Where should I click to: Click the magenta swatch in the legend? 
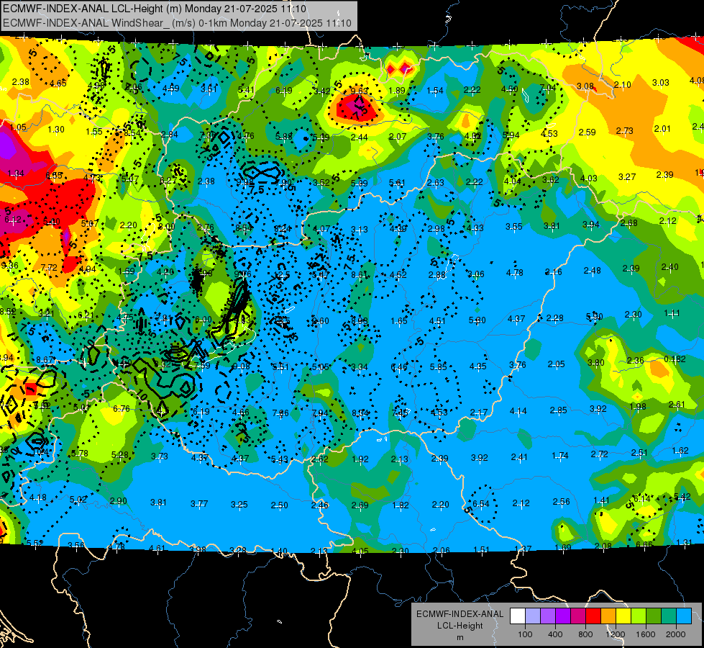click(x=578, y=616)
